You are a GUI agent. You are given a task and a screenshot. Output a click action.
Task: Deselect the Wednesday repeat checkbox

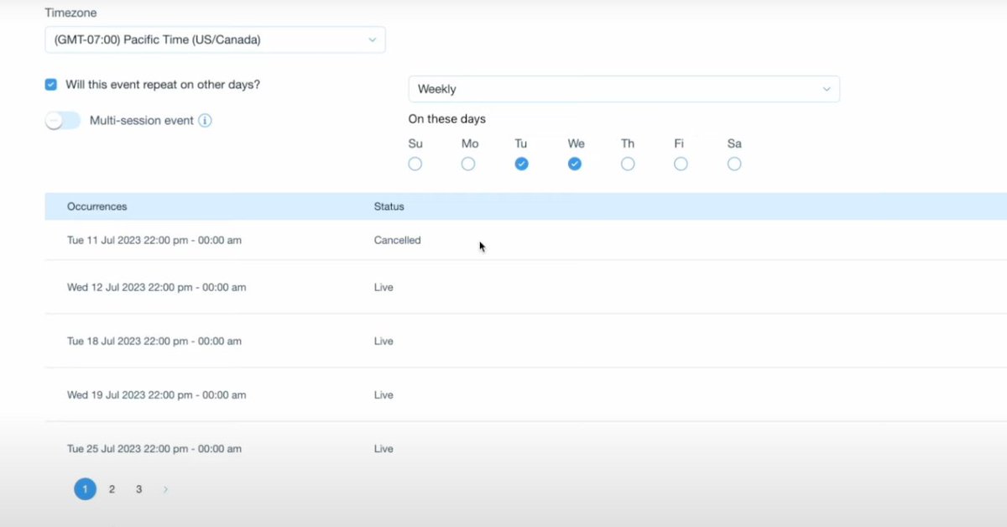575,164
